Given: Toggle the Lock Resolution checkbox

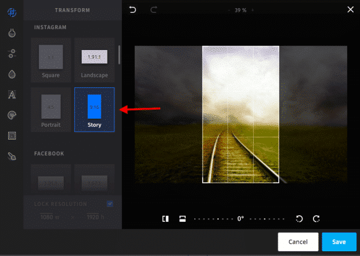Looking at the screenshot, I should pyautogui.click(x=110, y=204).
